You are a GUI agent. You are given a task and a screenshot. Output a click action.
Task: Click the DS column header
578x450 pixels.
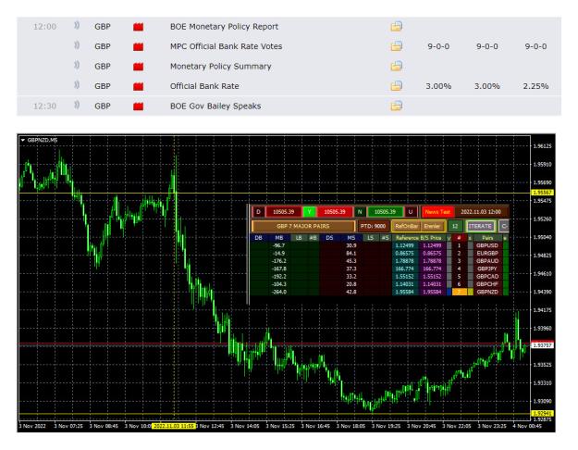pos(329,238)
